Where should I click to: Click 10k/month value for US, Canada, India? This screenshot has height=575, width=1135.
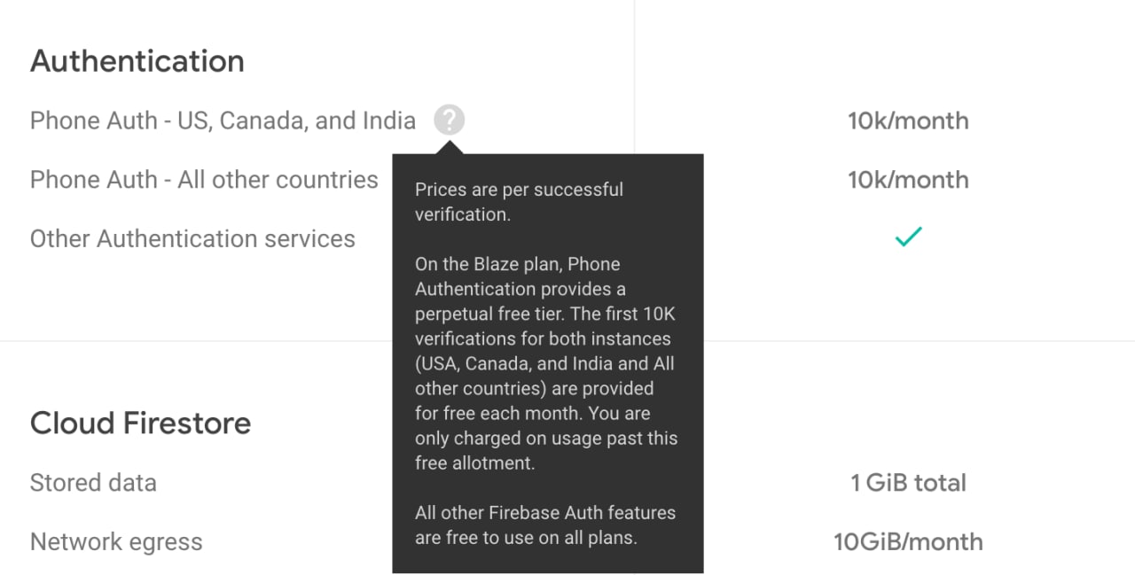908,120
